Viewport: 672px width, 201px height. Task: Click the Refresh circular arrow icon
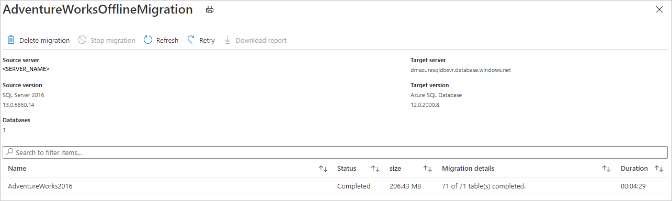point(148,40)
